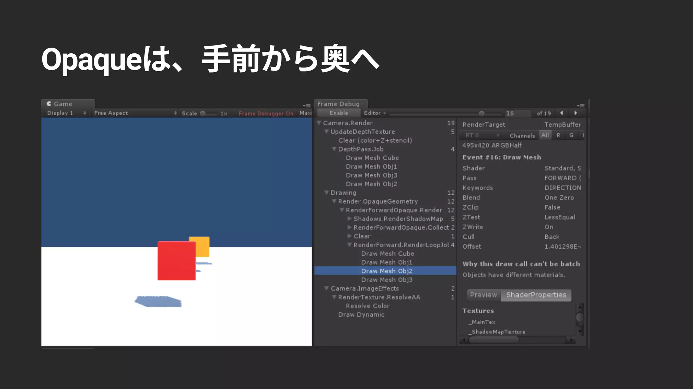This screenshot has height=389, width=693.
Task: Switch to the Preview tab
Action: click(483, 295)
